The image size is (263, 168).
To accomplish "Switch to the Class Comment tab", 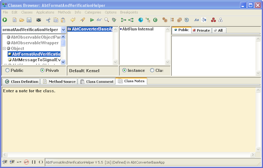I will click(96, 81).
